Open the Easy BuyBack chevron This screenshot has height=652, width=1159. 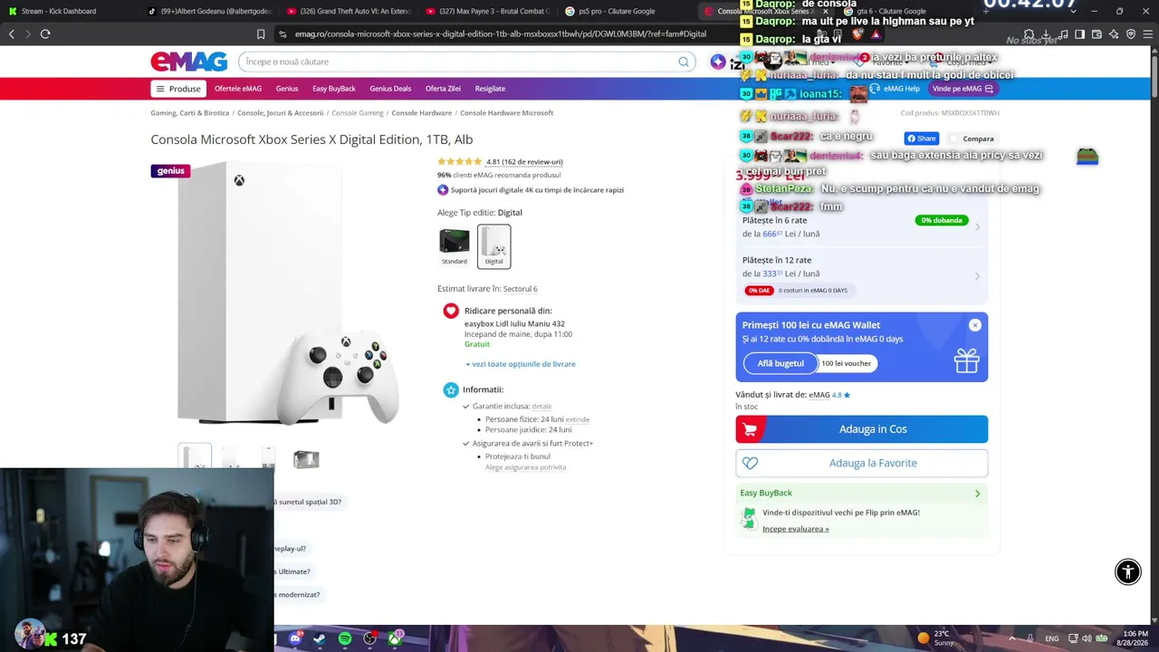pos(978,494)
